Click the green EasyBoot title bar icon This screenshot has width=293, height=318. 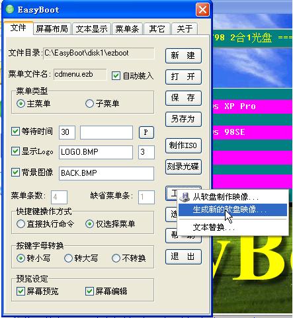pyautogui.click(x=10, y=9)
